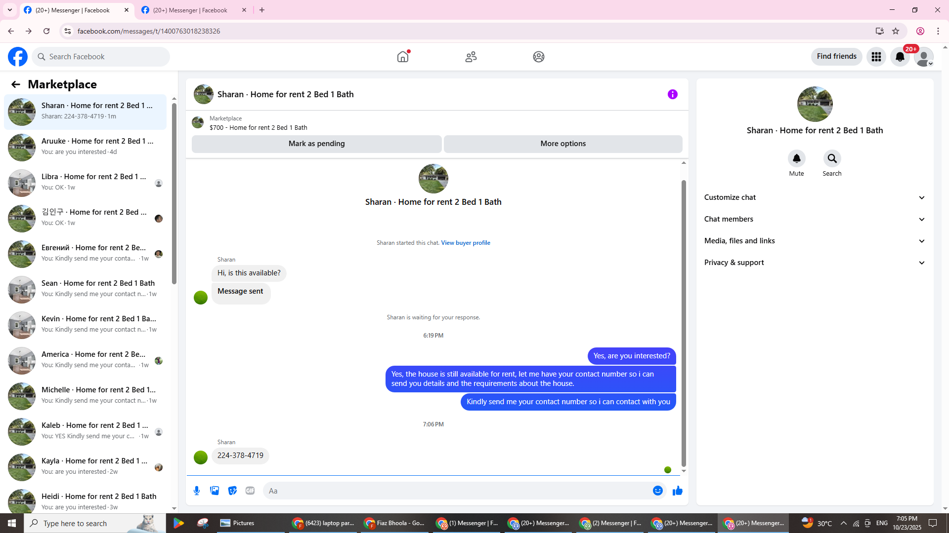
Task: Attach a photo using the image icon
Action: coord(215,491)
